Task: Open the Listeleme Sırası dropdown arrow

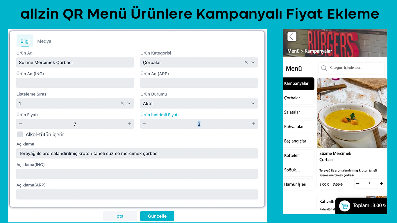Action: pos(129,103)
